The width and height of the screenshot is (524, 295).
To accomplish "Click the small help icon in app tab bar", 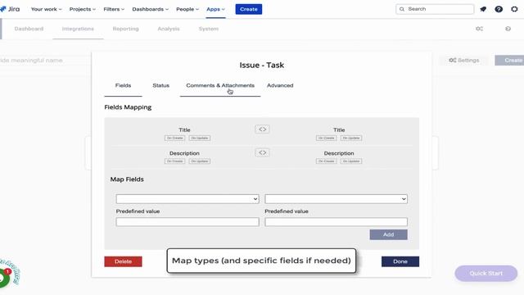I will [x=508, y=29].
